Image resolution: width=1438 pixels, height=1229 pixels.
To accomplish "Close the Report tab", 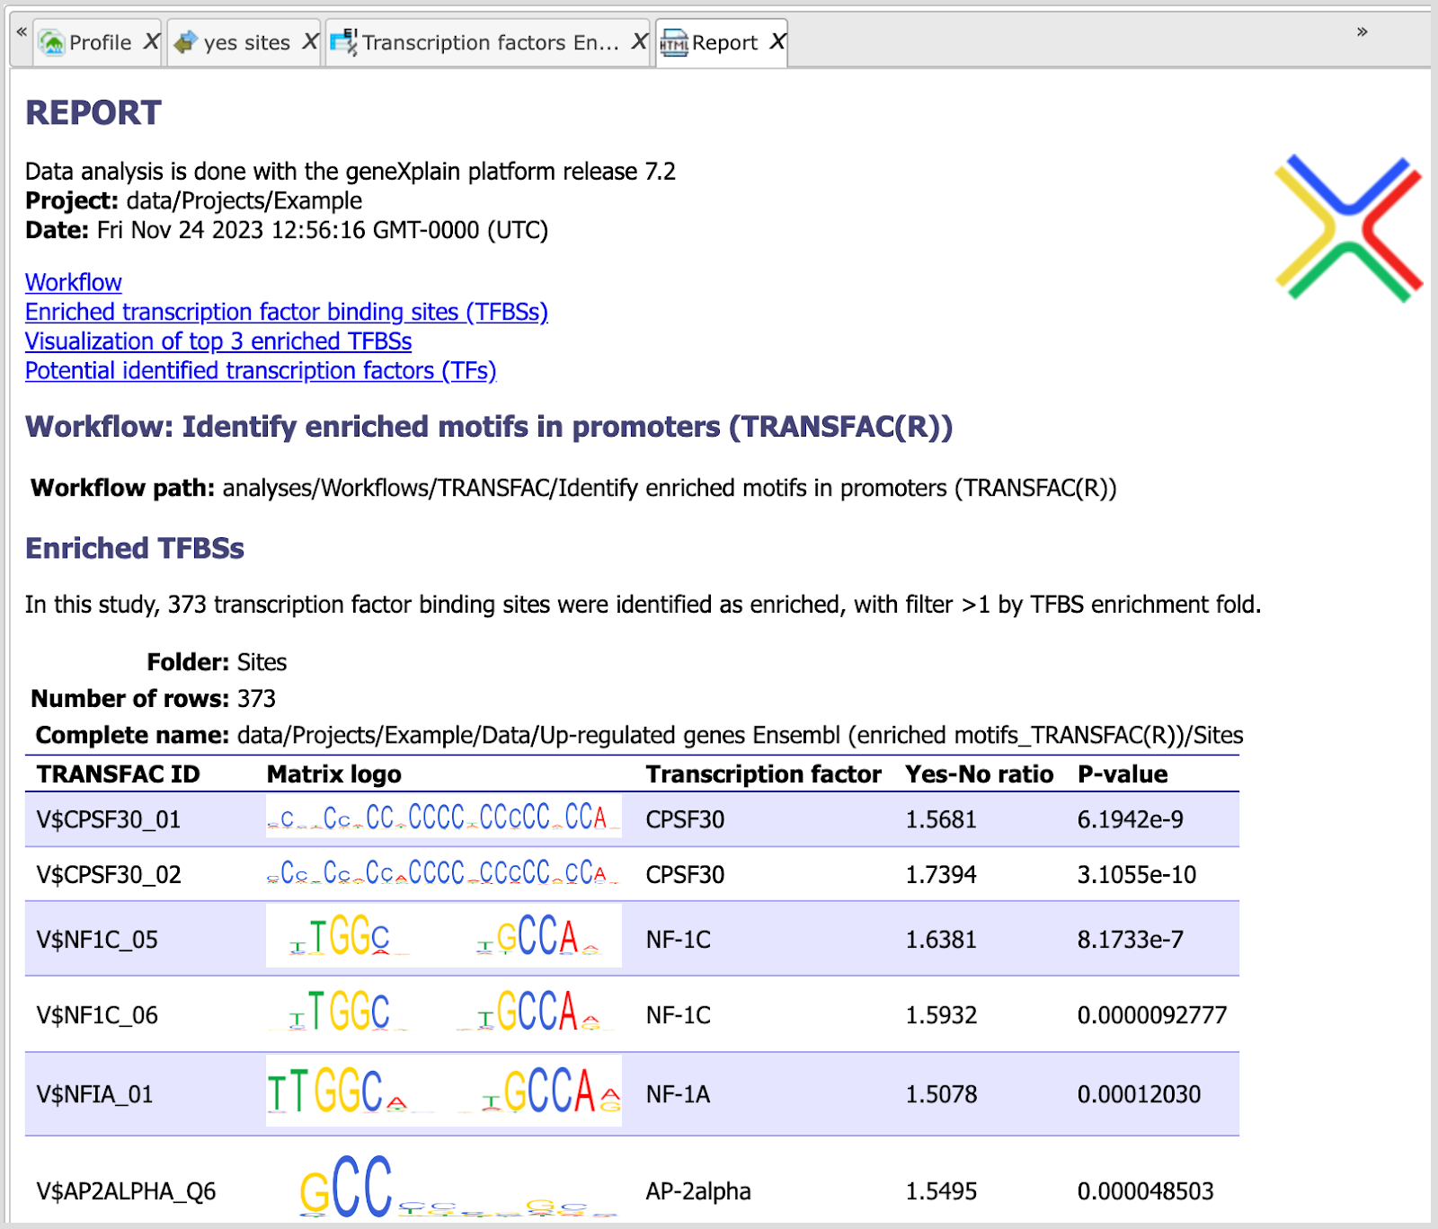I will 777,41.
